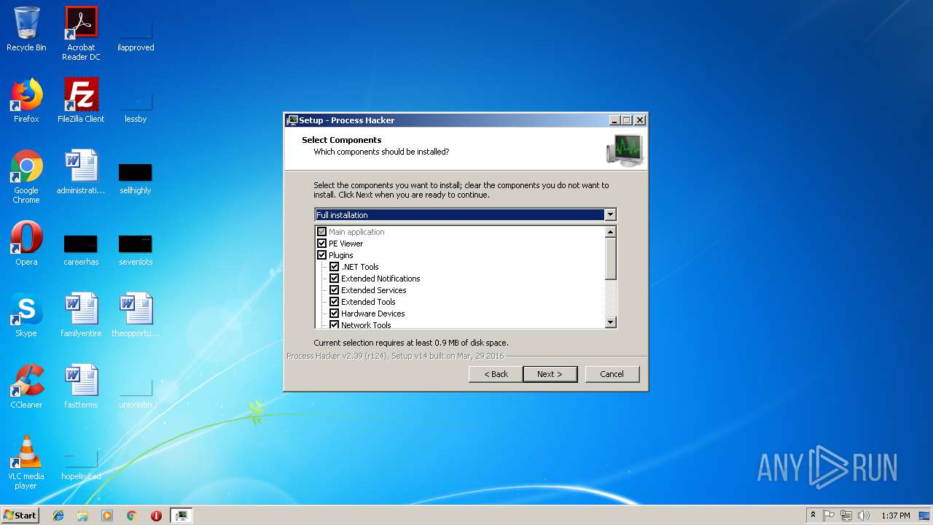The height and width of the screenshot is (525, 933).
Task: Uncheck Hardware Devices plugin
Action: pyautogui.click(x=334, y=314)
